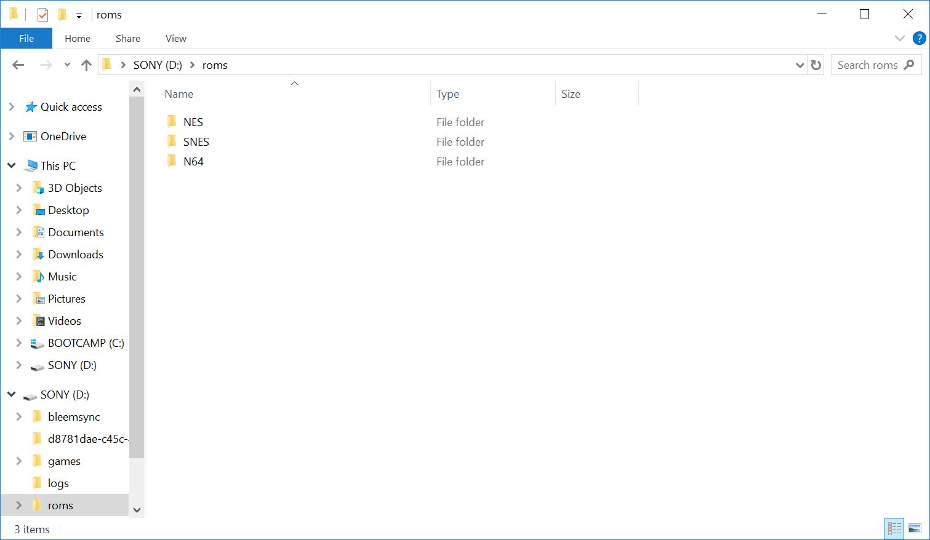Open the NES folder icon

coord(172,122)
